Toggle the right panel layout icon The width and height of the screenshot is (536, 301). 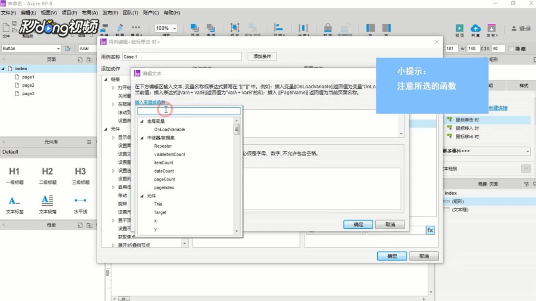[x=386, y=28]
